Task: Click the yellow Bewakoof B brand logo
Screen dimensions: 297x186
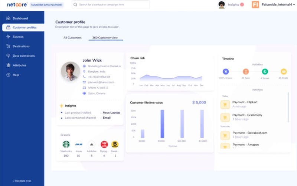Action: coord(115,144)
